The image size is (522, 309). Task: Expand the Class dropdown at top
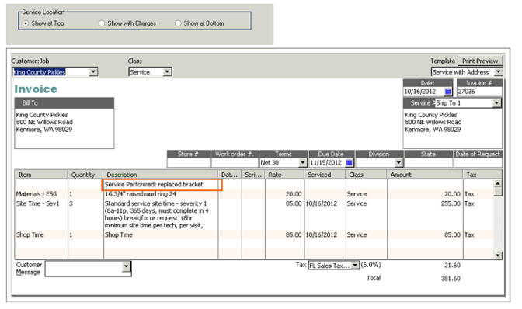(167, 72)
